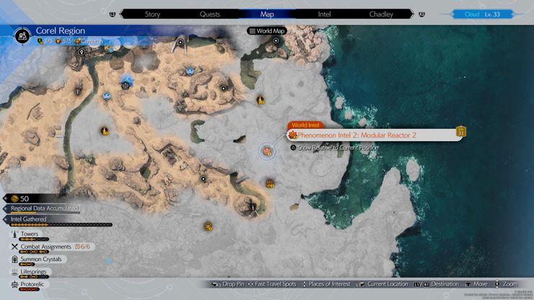Click the Summon Crystals icon
Image resolution: width=534 pixels, height=300 pixels.
click(x=14, y=259)
